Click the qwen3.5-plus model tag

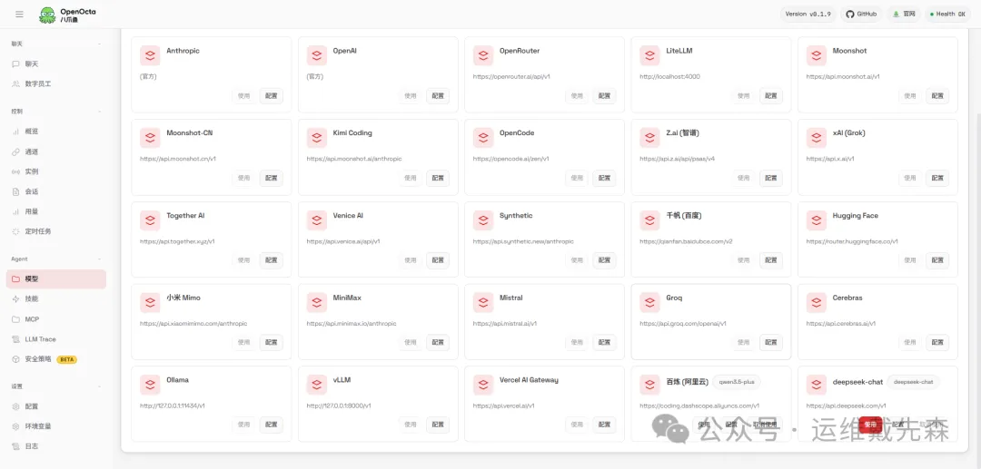(737, 382)
